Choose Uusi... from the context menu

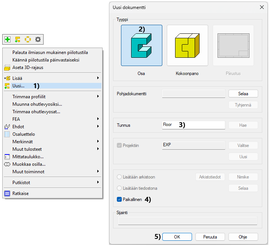pos(18,86)
